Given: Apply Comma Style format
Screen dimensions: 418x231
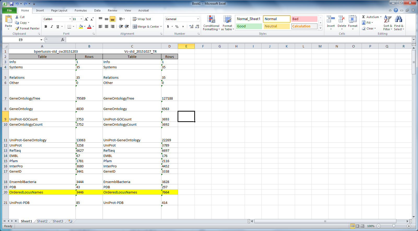Looking at the screenshot, I should pos(183,27).
